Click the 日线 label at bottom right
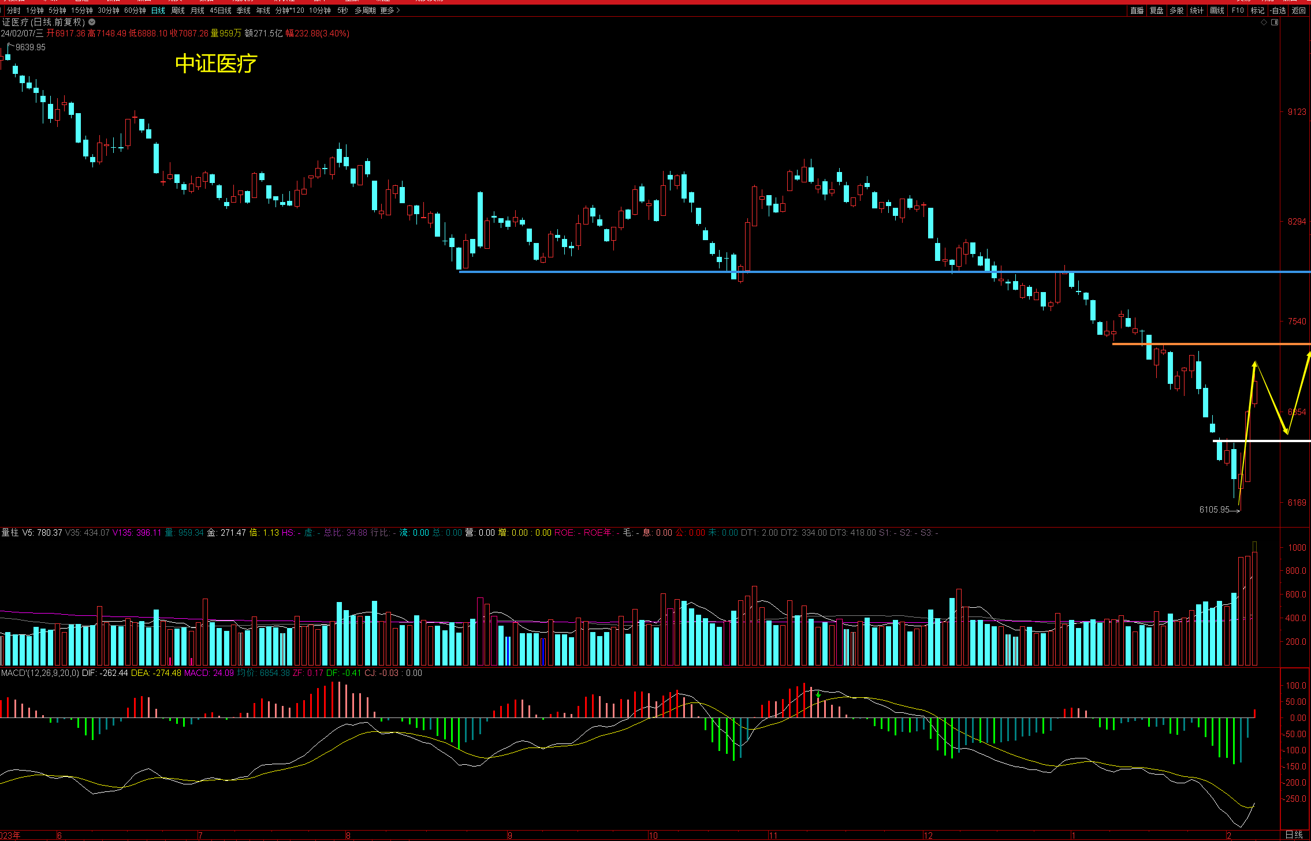Viewport: 1311px width, 841px height. pos(1294,835)
